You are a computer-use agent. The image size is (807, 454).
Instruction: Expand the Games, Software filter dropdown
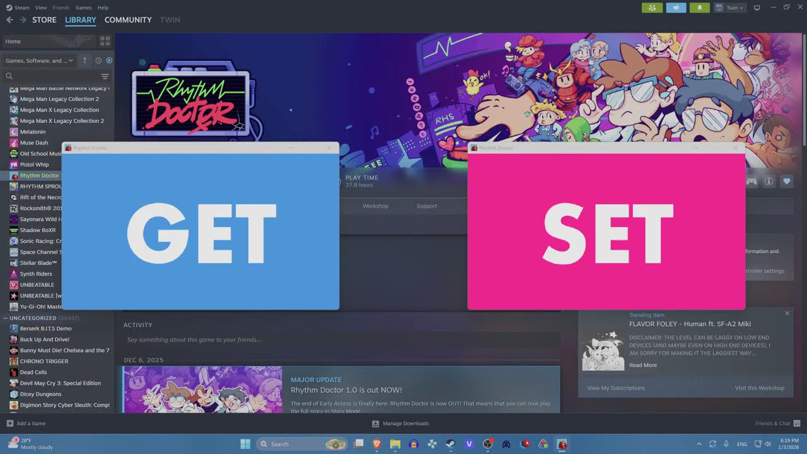coord(39,61)
